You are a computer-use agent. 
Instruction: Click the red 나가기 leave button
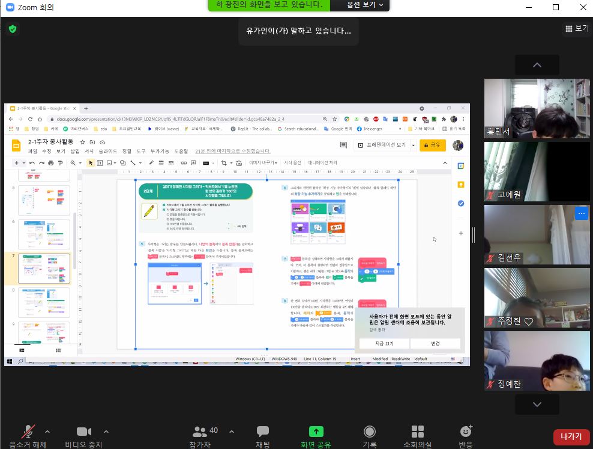(571, 437)
